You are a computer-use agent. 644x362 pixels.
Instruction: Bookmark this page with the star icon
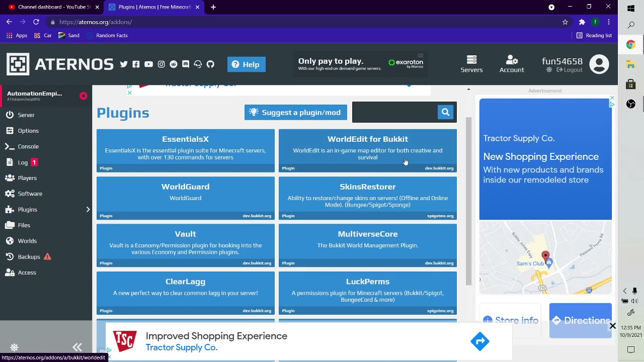(565, 22)
